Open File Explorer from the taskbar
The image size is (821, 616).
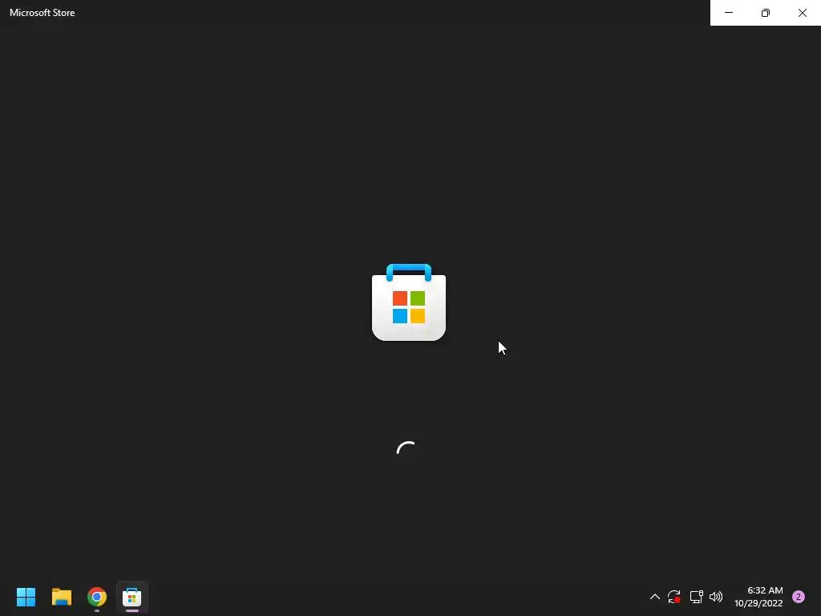61,597
